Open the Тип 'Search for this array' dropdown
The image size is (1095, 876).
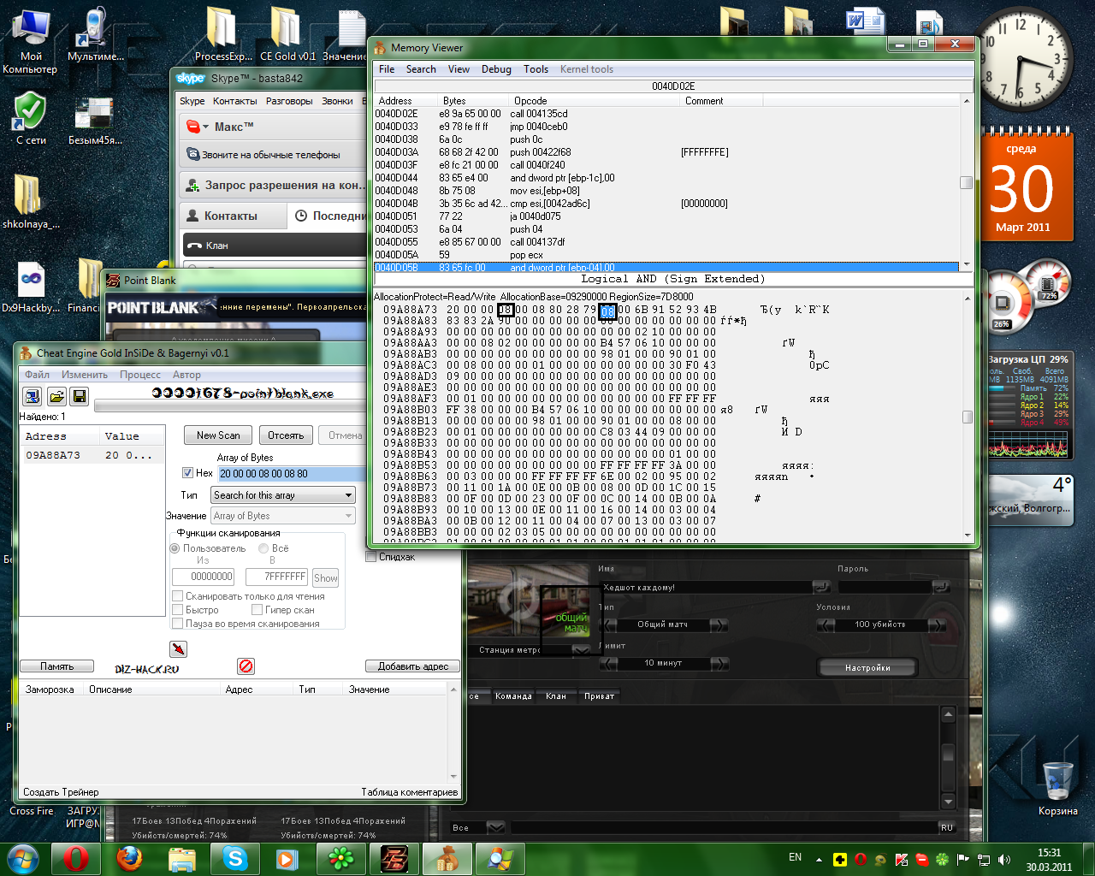pos(282,495)
